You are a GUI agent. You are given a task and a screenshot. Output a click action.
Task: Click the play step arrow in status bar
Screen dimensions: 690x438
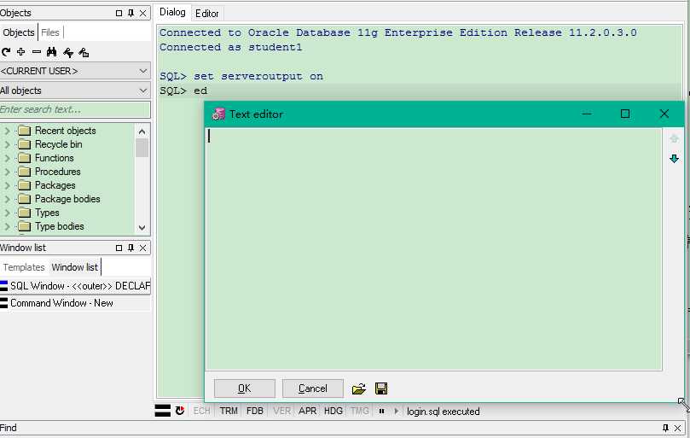tap(396, 412)
